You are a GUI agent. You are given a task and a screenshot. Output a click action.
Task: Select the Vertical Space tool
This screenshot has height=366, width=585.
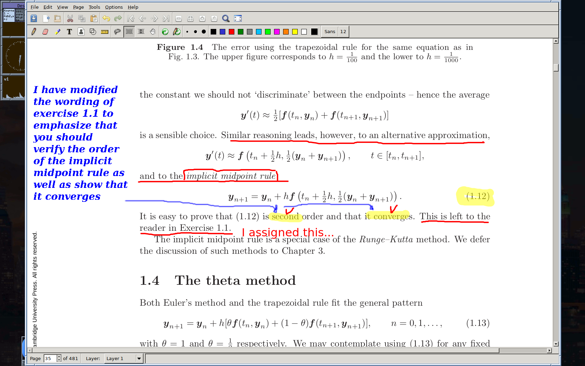[141, 32]
